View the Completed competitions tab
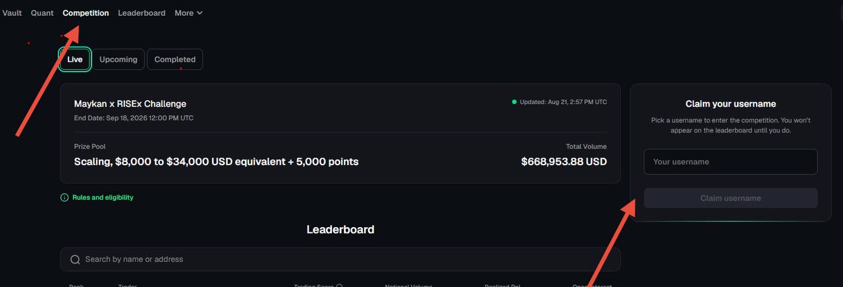The height and width of the screenshot is (287, 843). [x=175, y=59]
